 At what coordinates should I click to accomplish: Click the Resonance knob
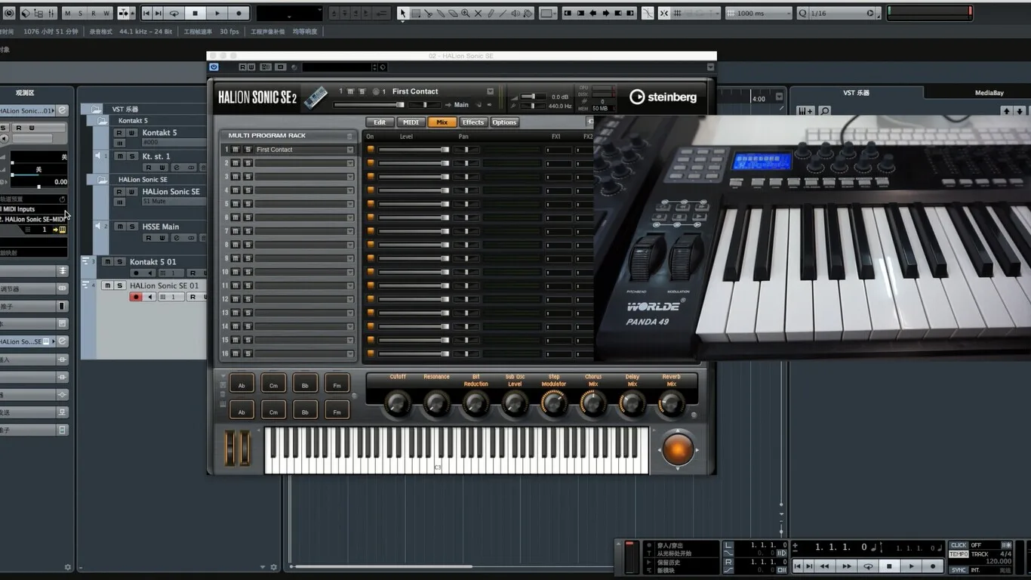pyautogui.click(x=436, y=404)
